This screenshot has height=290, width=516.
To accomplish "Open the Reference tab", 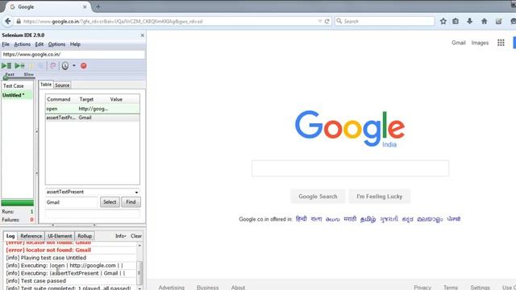I will (x=31, y=236).
